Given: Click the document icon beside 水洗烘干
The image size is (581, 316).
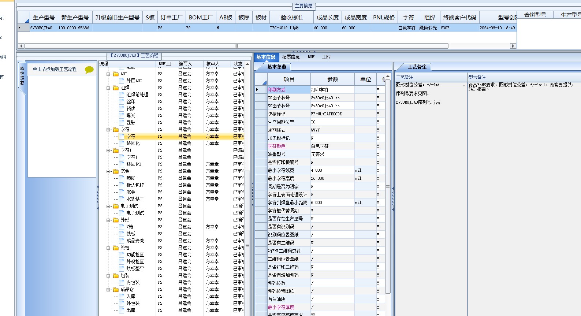Looking at the screenshot, I should tap(122, 199).
